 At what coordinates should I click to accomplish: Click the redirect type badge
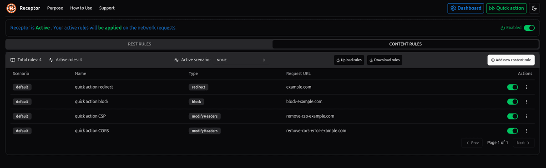pyautogui.click(x=198, y=87)
